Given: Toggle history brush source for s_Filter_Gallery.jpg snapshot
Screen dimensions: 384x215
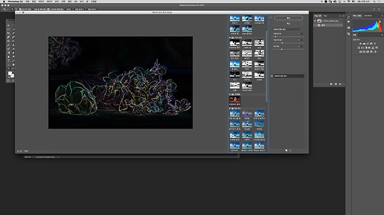Looking at the screenshot, I should coord(315,21).
